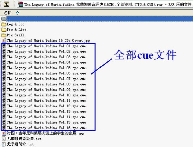Viewport: 193px width, 147px height.
Task: Click the cue icon of Vol.08.ape.cue
Action: coord(4,84)
